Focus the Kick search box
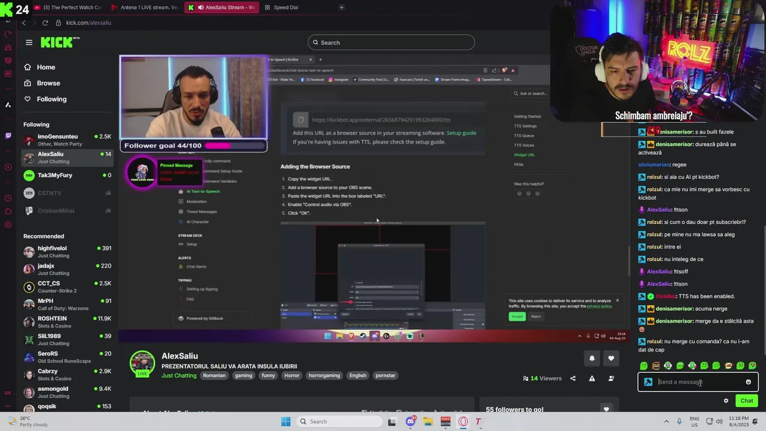Image resolution: width=766 pixels, height=431 pixels. point(391,43)
